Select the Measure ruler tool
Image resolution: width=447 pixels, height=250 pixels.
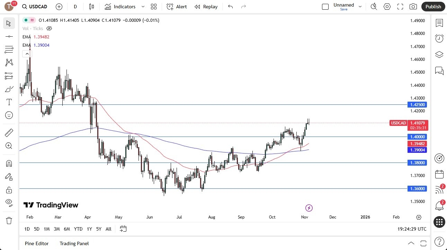[9, 132]
